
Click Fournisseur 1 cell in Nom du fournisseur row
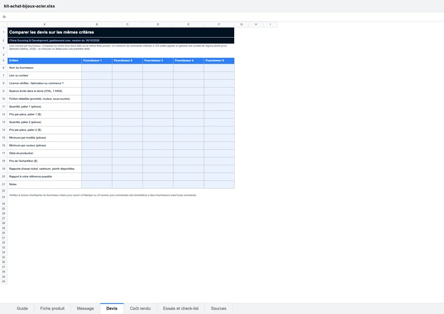97,68
